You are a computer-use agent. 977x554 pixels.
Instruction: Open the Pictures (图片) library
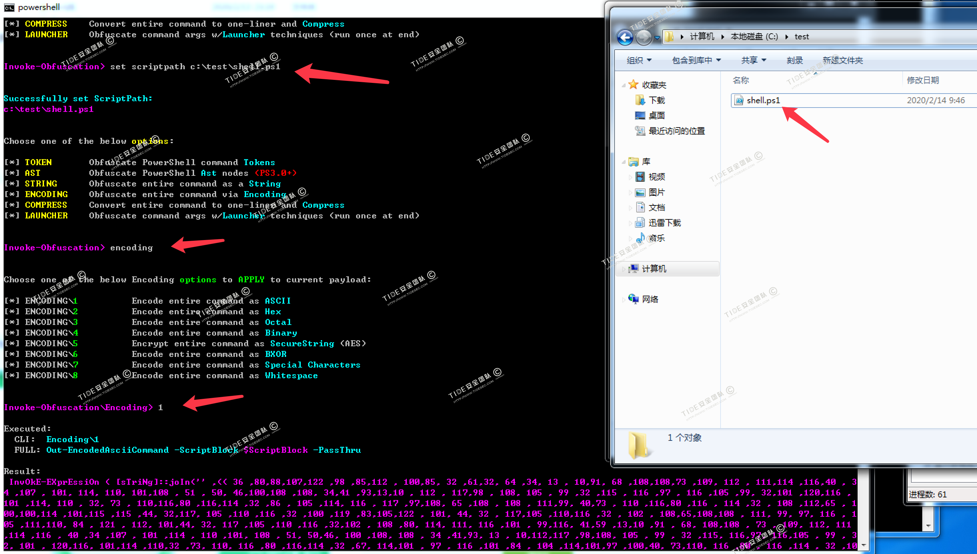pos(656,192)
